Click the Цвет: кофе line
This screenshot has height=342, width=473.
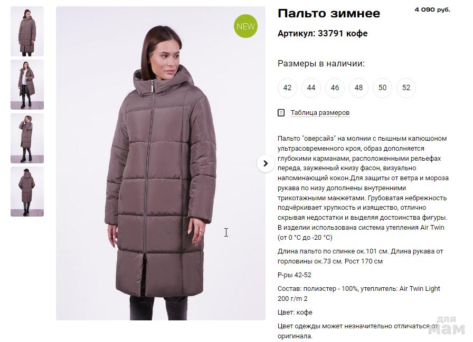(295, 312)
